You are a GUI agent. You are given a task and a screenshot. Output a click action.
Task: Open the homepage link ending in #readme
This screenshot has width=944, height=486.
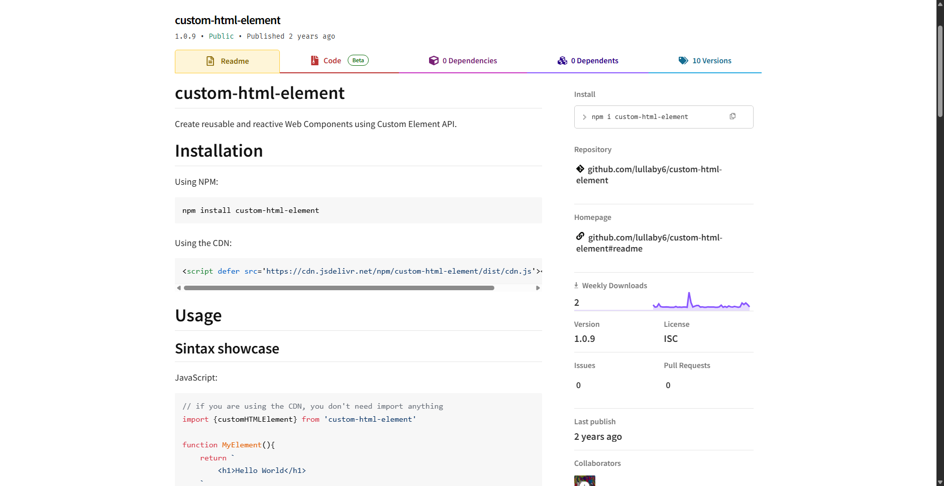point(649,243)
